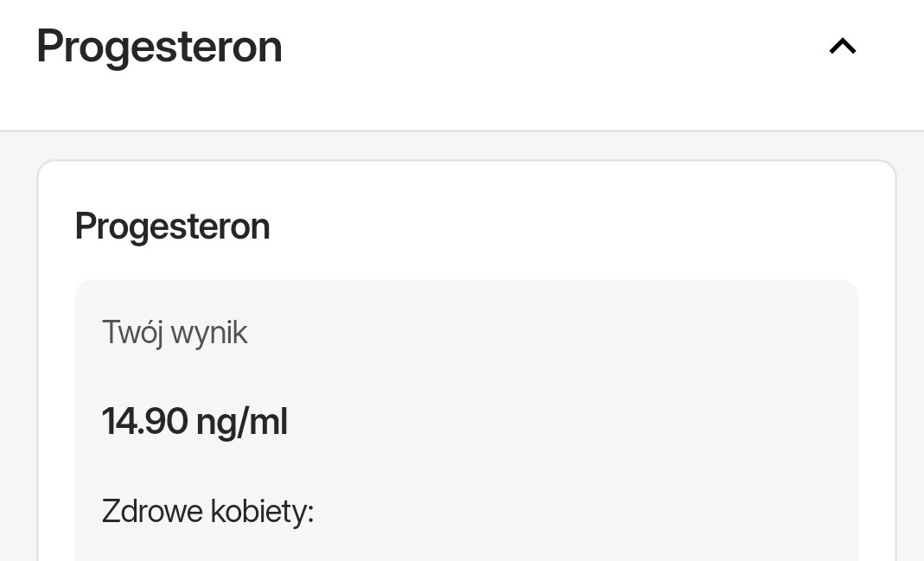924x561 pixels.
Task: Tap blank white space right of card's Progesteron title
Action: [562, 226]
